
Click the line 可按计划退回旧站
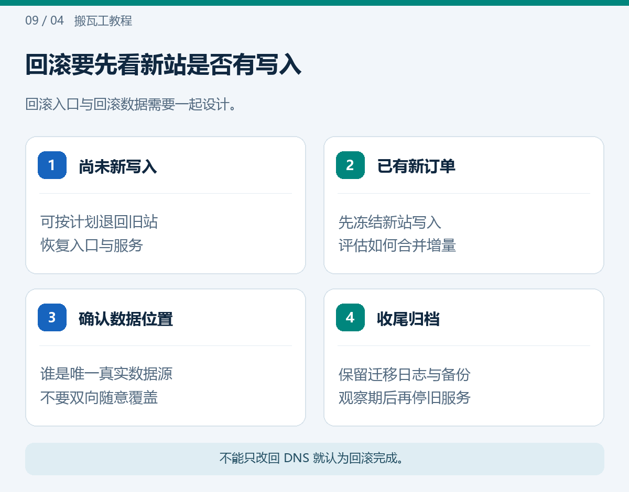coord(99,222)
